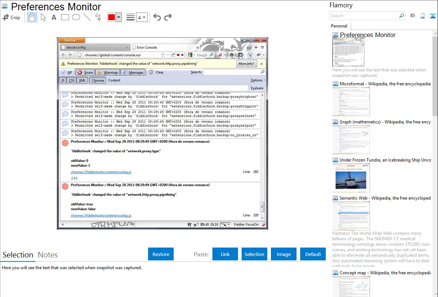This screenshot has width=438, height=297.
Task: Click the browser reload icon
Action: 173,55
